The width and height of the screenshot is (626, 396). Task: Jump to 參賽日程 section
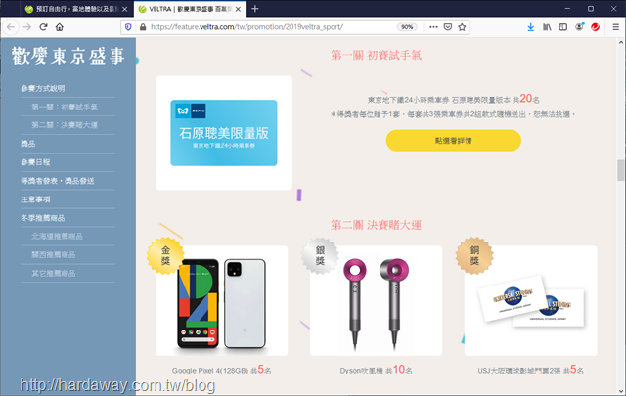pyautogui.click(x=35, y=162)
